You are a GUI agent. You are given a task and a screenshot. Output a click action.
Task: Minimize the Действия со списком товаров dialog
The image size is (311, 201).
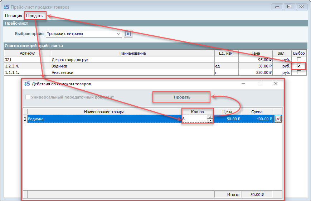point(243,84)
